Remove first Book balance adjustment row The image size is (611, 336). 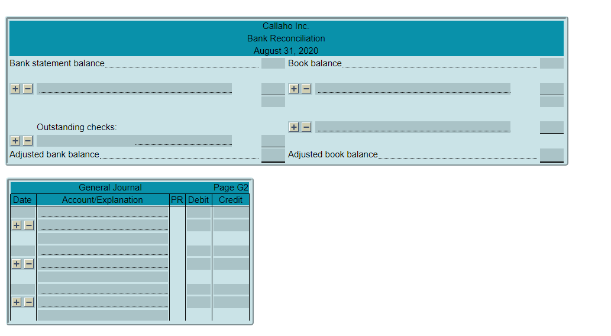306,89
